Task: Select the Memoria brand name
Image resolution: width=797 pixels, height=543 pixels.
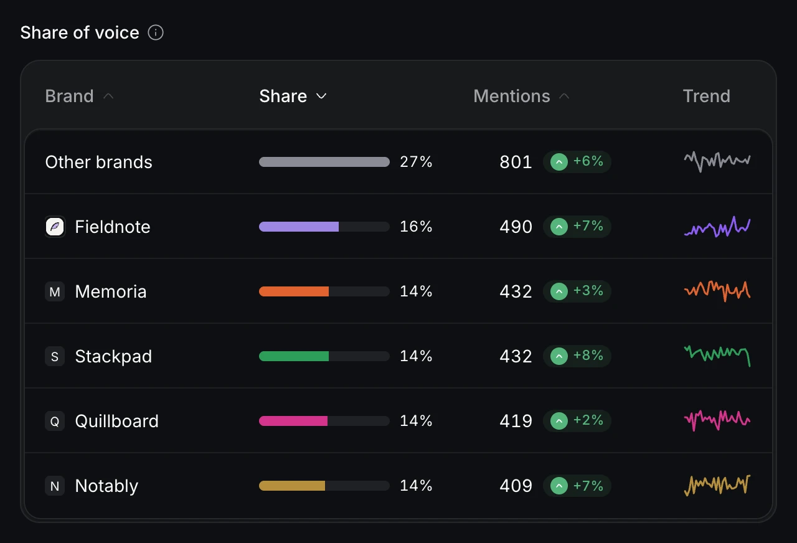Action: point(111,291)
